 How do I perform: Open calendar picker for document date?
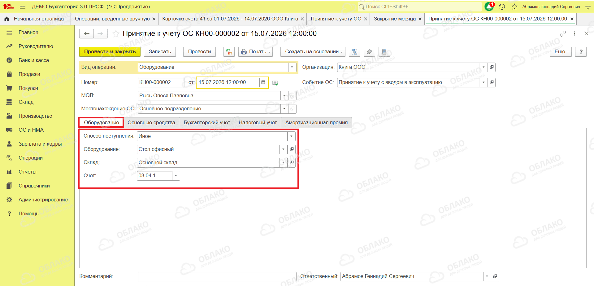point(263,82)
